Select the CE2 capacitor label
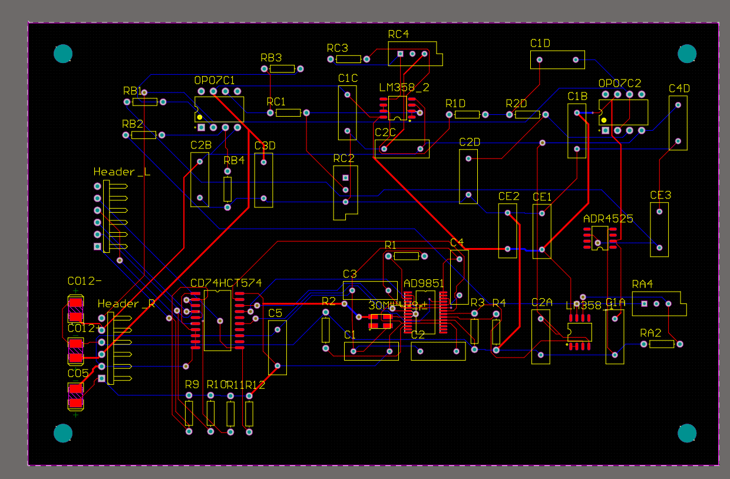 click(508, 196)
